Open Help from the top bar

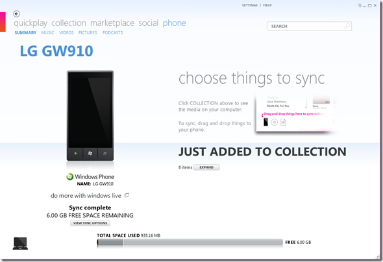(267, 5)
